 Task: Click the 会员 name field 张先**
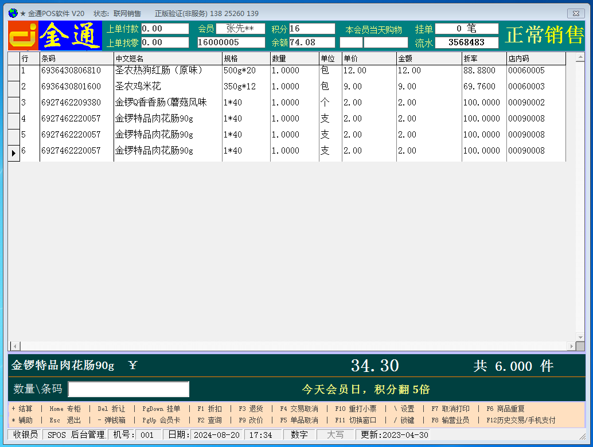[x=240, y=29]
